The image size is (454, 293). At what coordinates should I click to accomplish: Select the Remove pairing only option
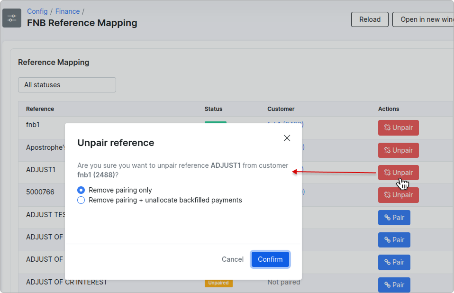tap(81, 190)
